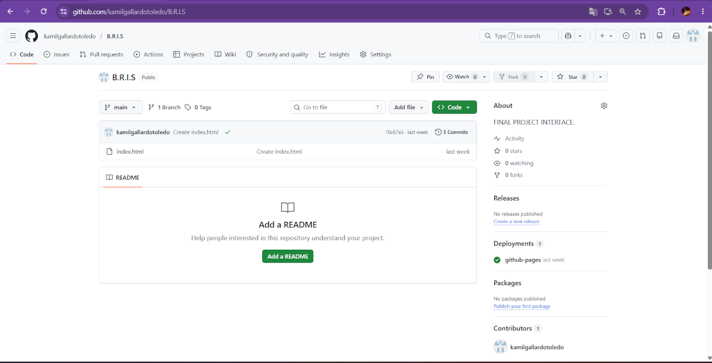The image size is (712, 363).
Task: Switch to the Actions tab
Action: pyautogui.click(x=148, y=55)
